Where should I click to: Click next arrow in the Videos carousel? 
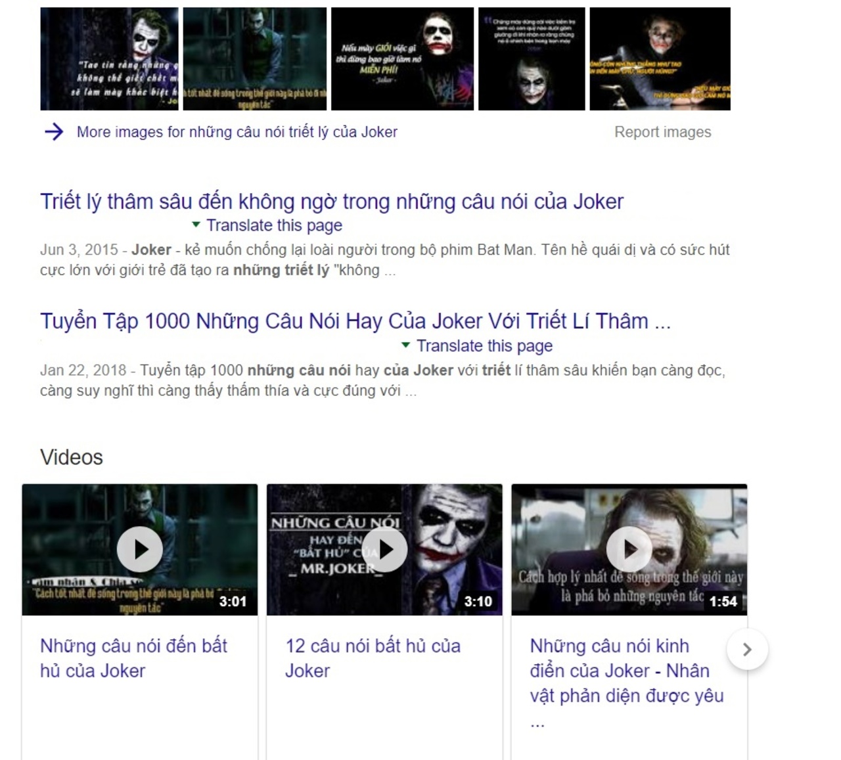coord(747,650)
